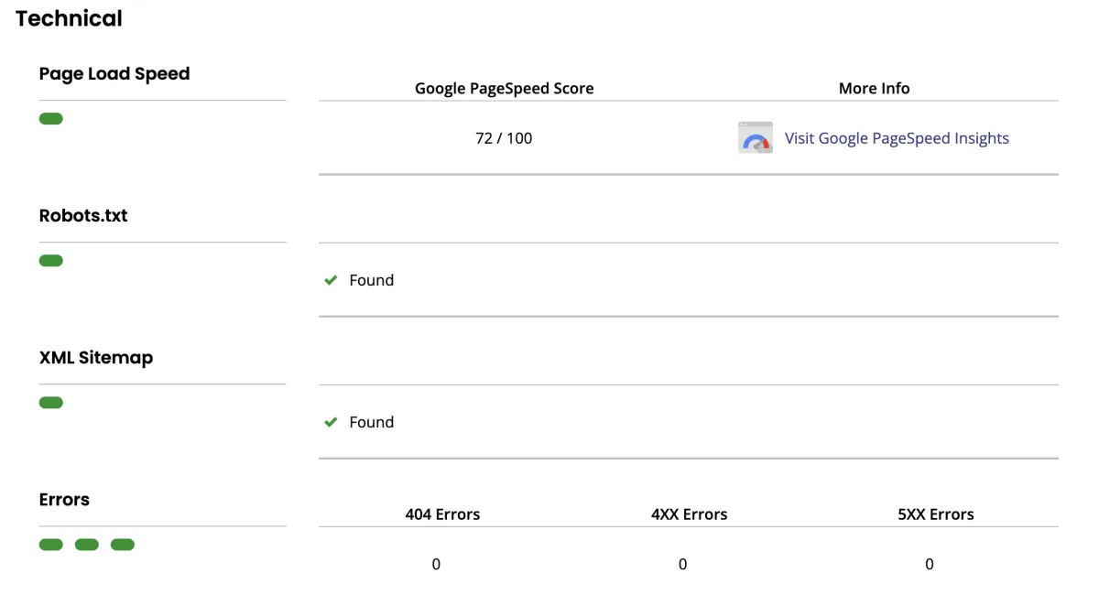Select the Page Load Speed heading

tap(114, 74)
